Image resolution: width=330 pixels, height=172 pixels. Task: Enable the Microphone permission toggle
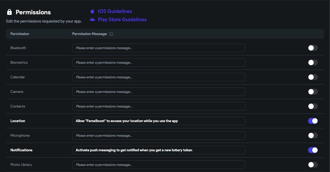click(313, 136)
